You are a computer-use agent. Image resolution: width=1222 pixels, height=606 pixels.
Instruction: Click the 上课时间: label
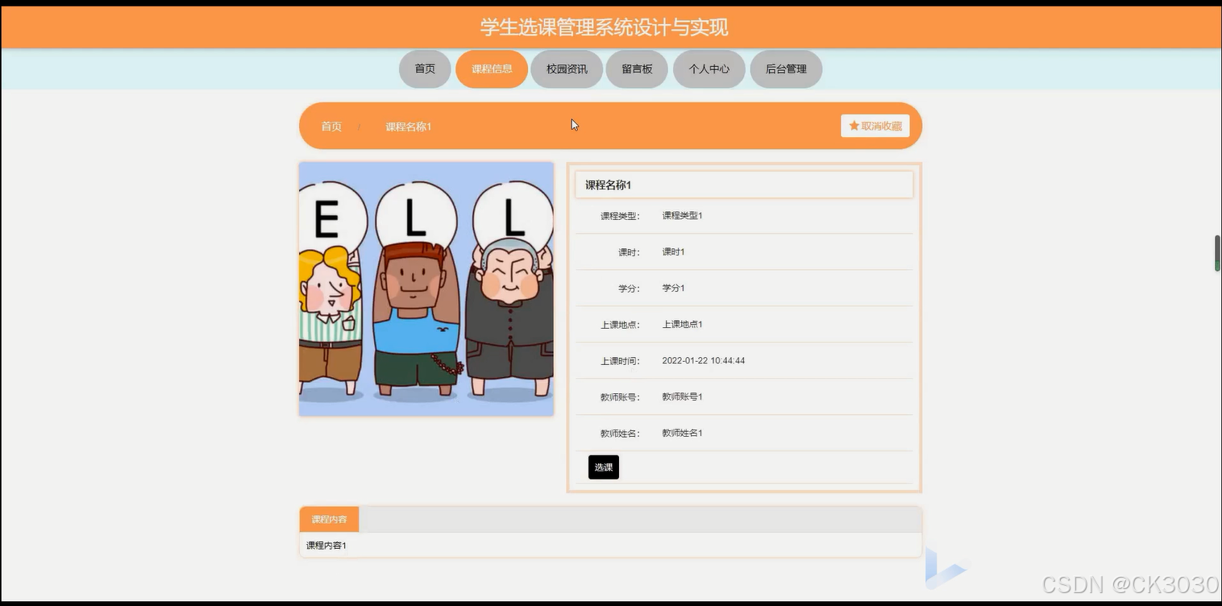click(620, 361)
